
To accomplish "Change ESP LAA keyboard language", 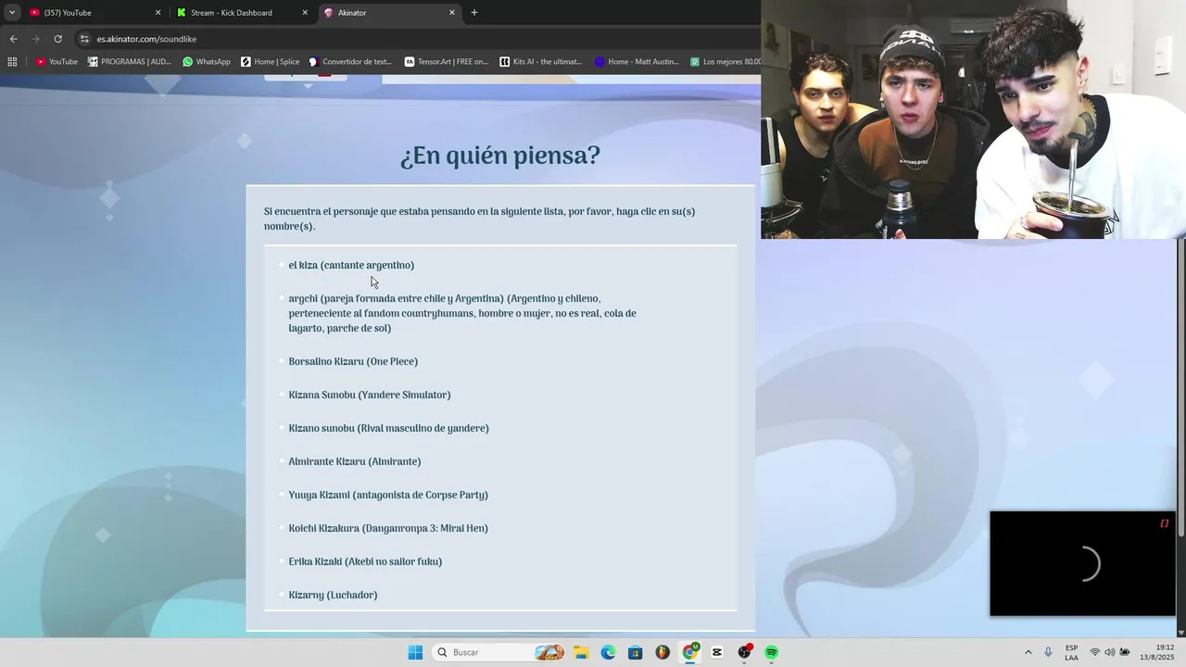I will (1071, 652).
